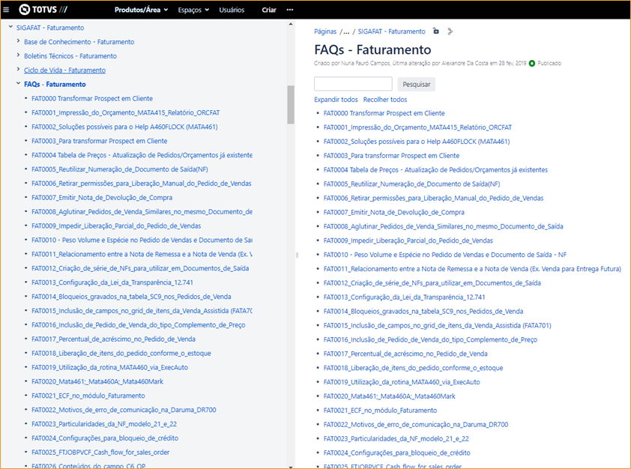Open FAT0007 Emitir Nota de Devolução in sidebar
This screenshot has height=469, width=631.
tap(102, 198)
